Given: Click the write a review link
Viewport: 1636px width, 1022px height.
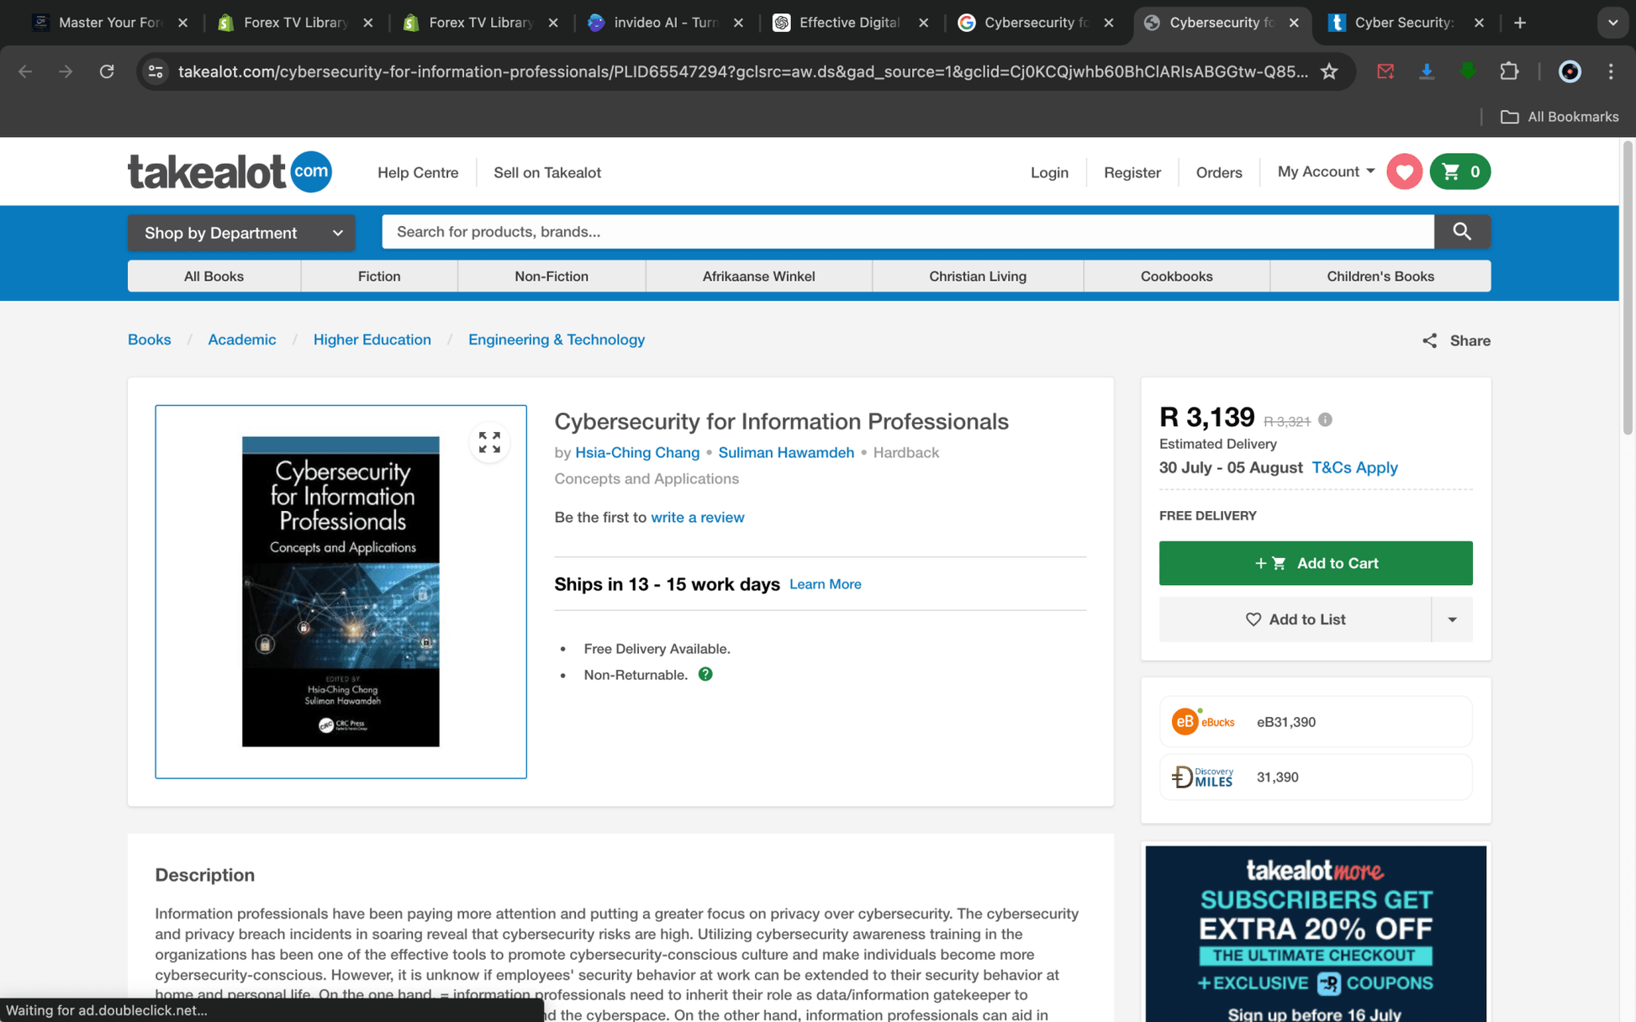Looking at the screenshot, I should point(697,517).
